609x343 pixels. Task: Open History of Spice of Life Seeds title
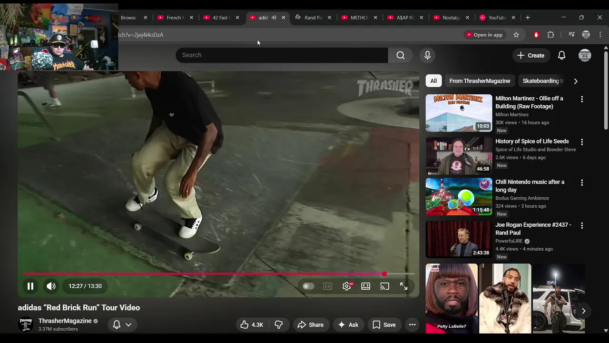[x=532, y=141]
